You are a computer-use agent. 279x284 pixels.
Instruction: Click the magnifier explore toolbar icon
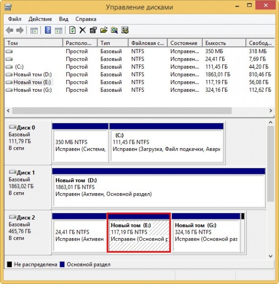click(114, 30)
